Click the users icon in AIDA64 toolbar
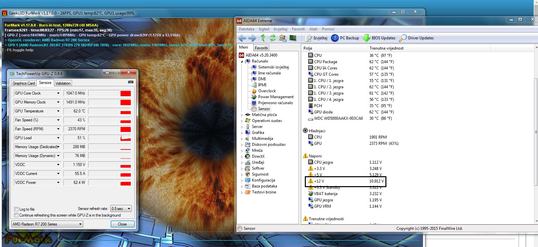 [x=283, y=38]
